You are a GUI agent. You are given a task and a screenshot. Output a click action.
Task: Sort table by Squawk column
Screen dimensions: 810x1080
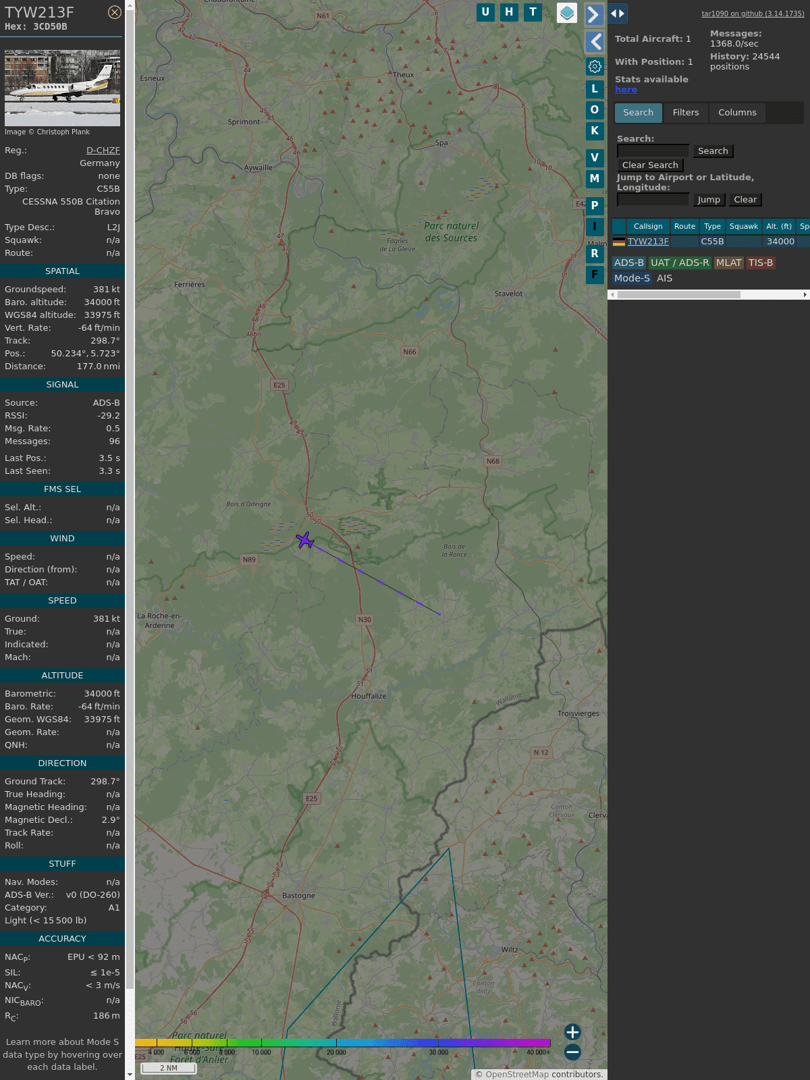pos(744,227)
